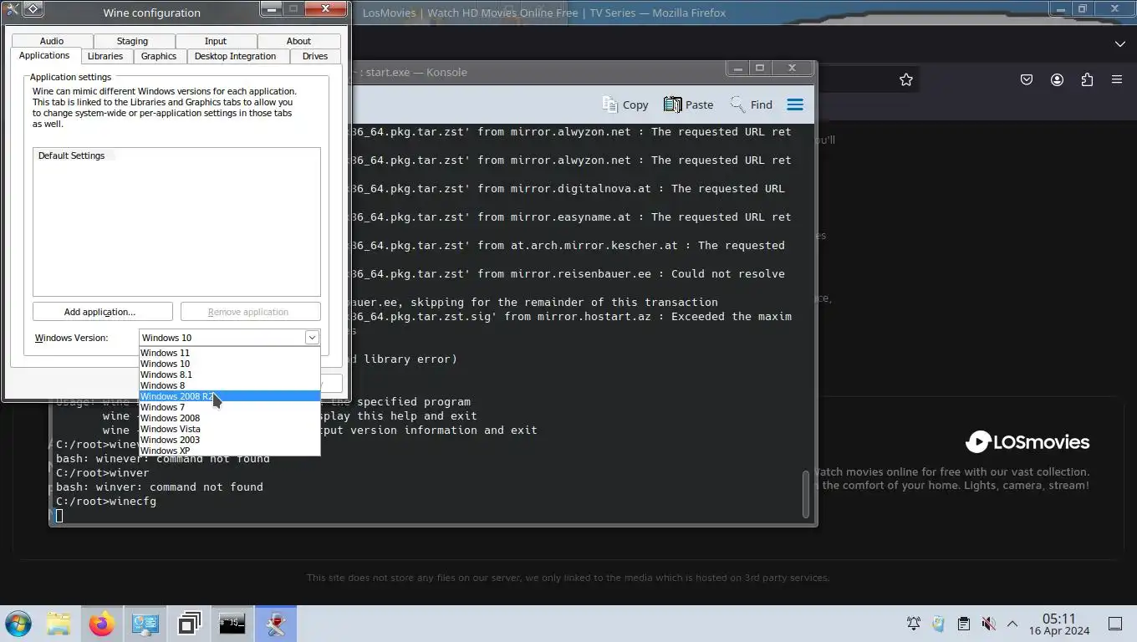Image resolution: width=1137 pixels, height=642 pixels.
Task: Switch to Konsole terminal taskbar icon
Action: coord(232,624)
